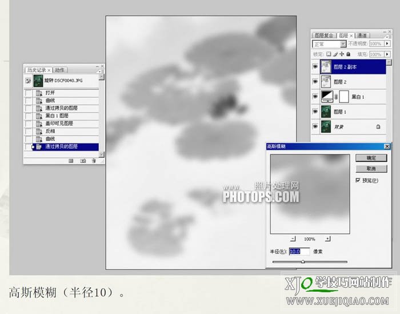Select the 历史记录 tab
The image size is (400, 314).
[37, 70]
